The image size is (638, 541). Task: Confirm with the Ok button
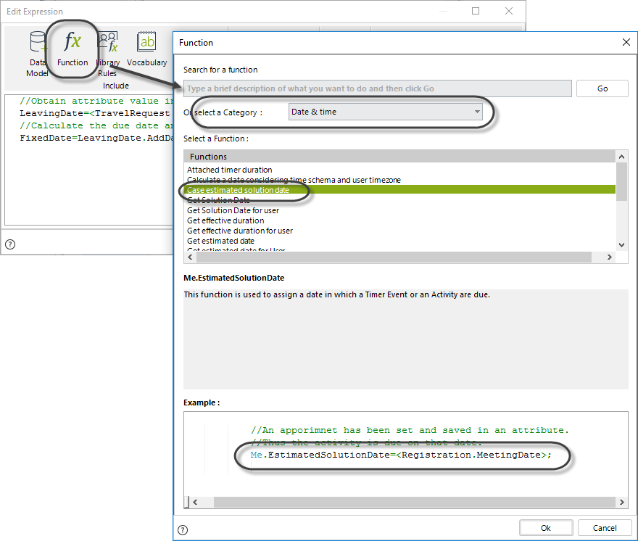tap(545, 528)
